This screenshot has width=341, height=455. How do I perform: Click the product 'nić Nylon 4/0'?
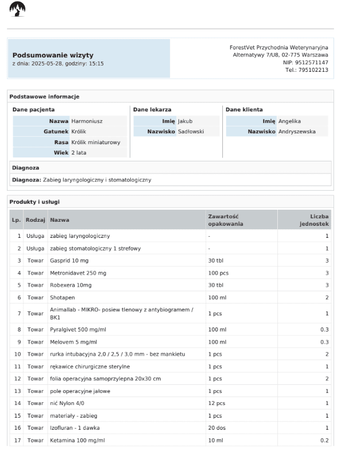67,403
